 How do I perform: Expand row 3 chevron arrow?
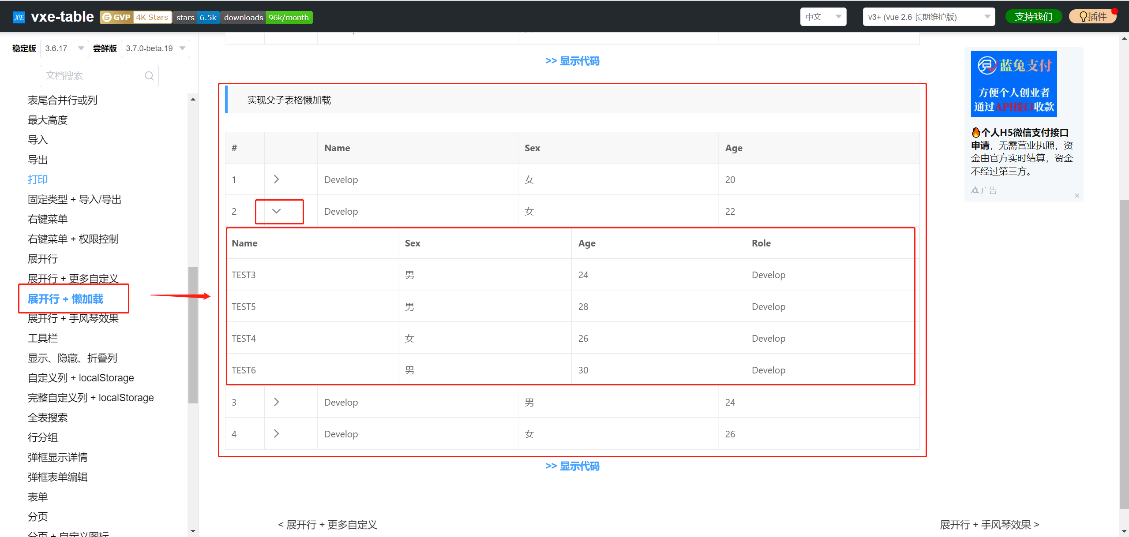pos(276,402)
